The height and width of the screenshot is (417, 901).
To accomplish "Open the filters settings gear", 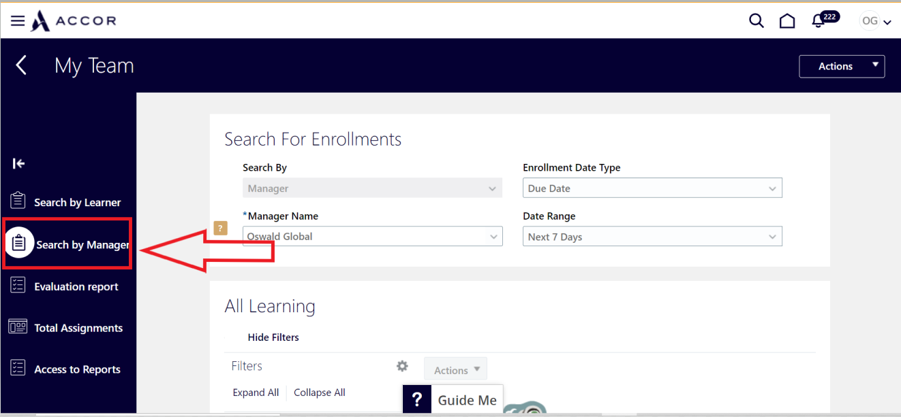I will 402,366.
